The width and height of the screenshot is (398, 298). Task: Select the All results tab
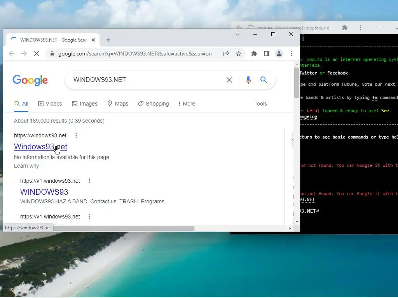coord(21,104)
